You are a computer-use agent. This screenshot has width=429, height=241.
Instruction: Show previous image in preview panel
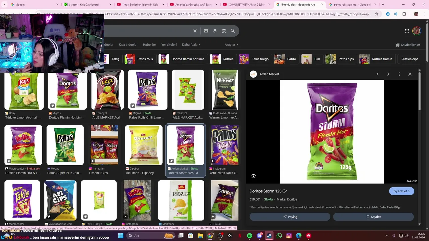coord(377,74)
